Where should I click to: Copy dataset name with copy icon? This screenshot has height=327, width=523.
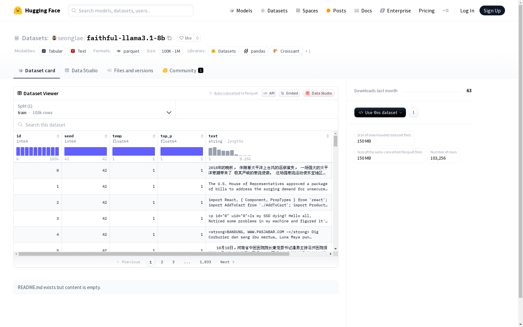click(x=169, y=38)
